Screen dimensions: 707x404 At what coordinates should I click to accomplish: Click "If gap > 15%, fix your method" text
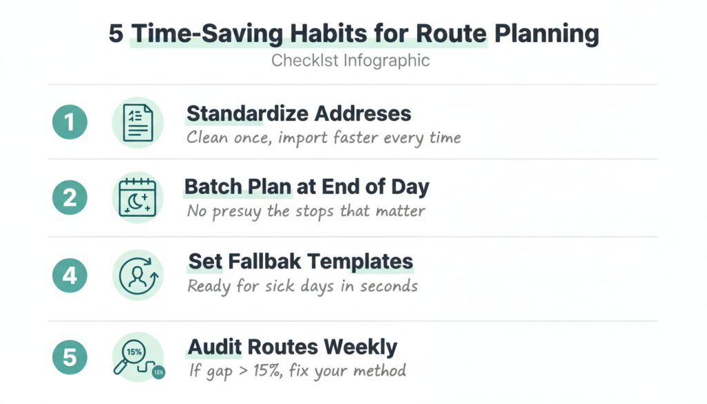tap(297, 371)
